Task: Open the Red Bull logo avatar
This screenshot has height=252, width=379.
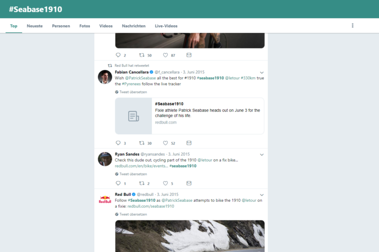Action: pos(105,200)
